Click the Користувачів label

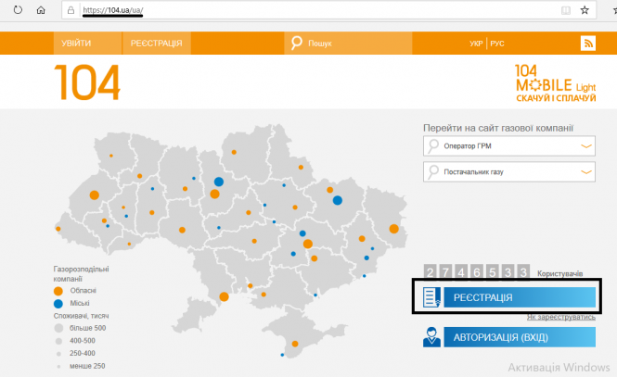pos(560,273)
